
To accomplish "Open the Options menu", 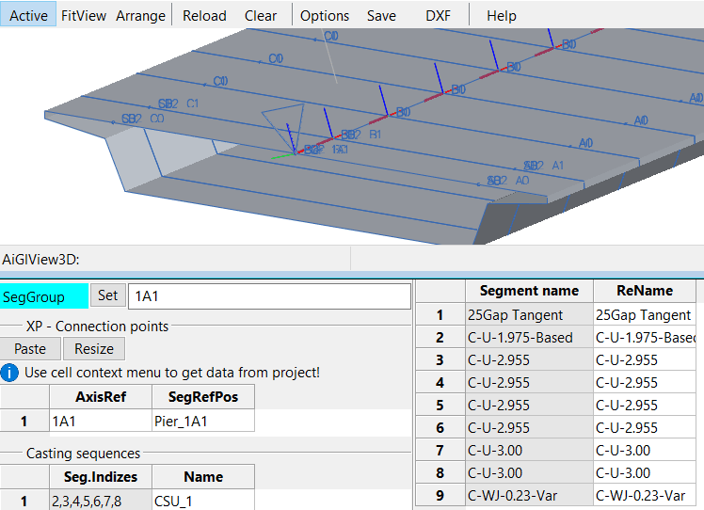I will [325, 15].
